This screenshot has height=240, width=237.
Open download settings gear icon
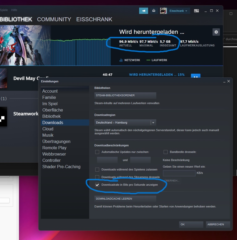pos(216,32)
